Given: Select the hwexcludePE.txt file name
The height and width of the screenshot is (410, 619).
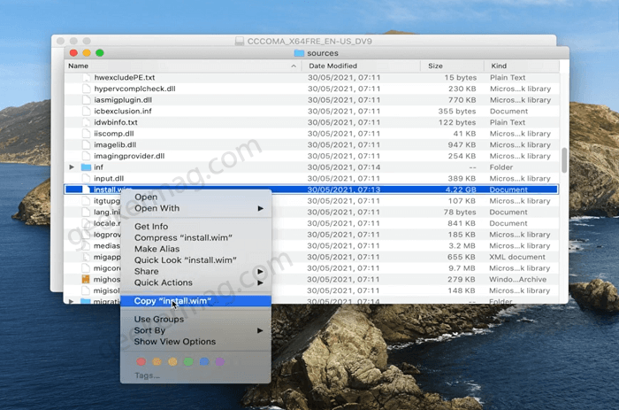Looking at the screenshot, I should coord(125,78).
